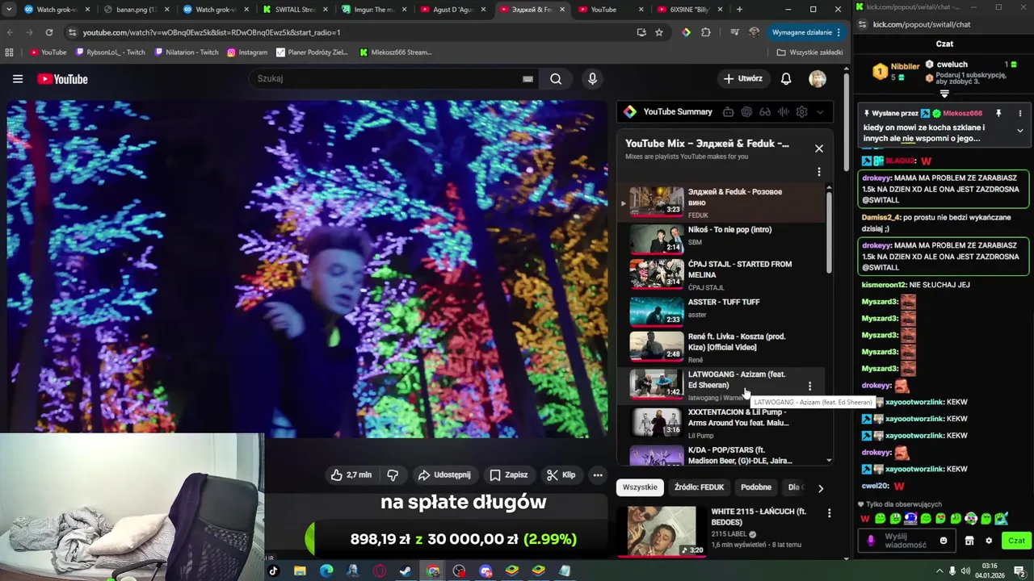Play ĆPAJ STAJL - STARTED FROM MELINA
This screenshot has width=1034, height=581.
click(723, 274)
